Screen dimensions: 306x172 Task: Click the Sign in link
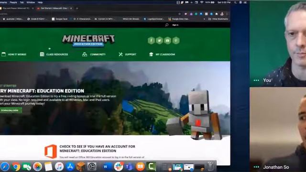click(x=175, y=25)
